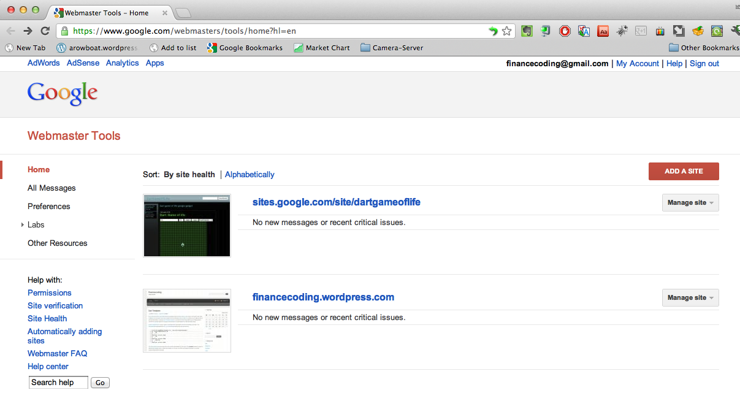Viewport: 740px width, 409px height.
Task: Open the Evernote elephant extension
Action: click(x=527, y=31)
